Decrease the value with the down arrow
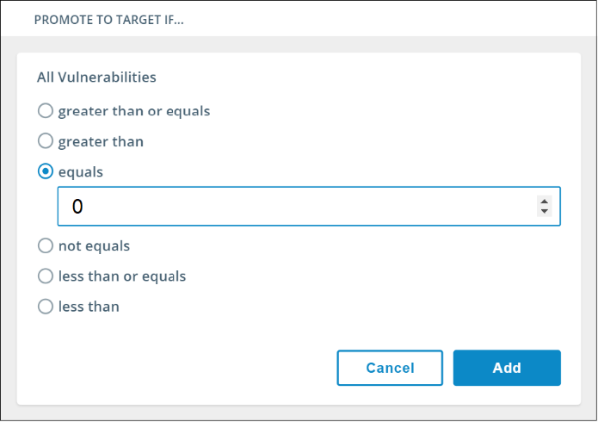Viewport: 598px width, 422px height. click(544, 211)
